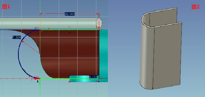Viewport: 205px width, 97px height.
Task: Click the red 图2 figure label
Action: coord(196,7)
